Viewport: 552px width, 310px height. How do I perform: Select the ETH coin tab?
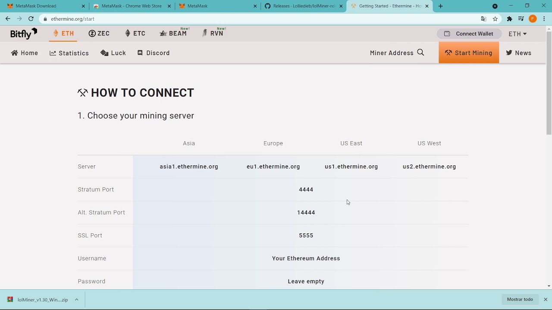[x=63, y=33]
